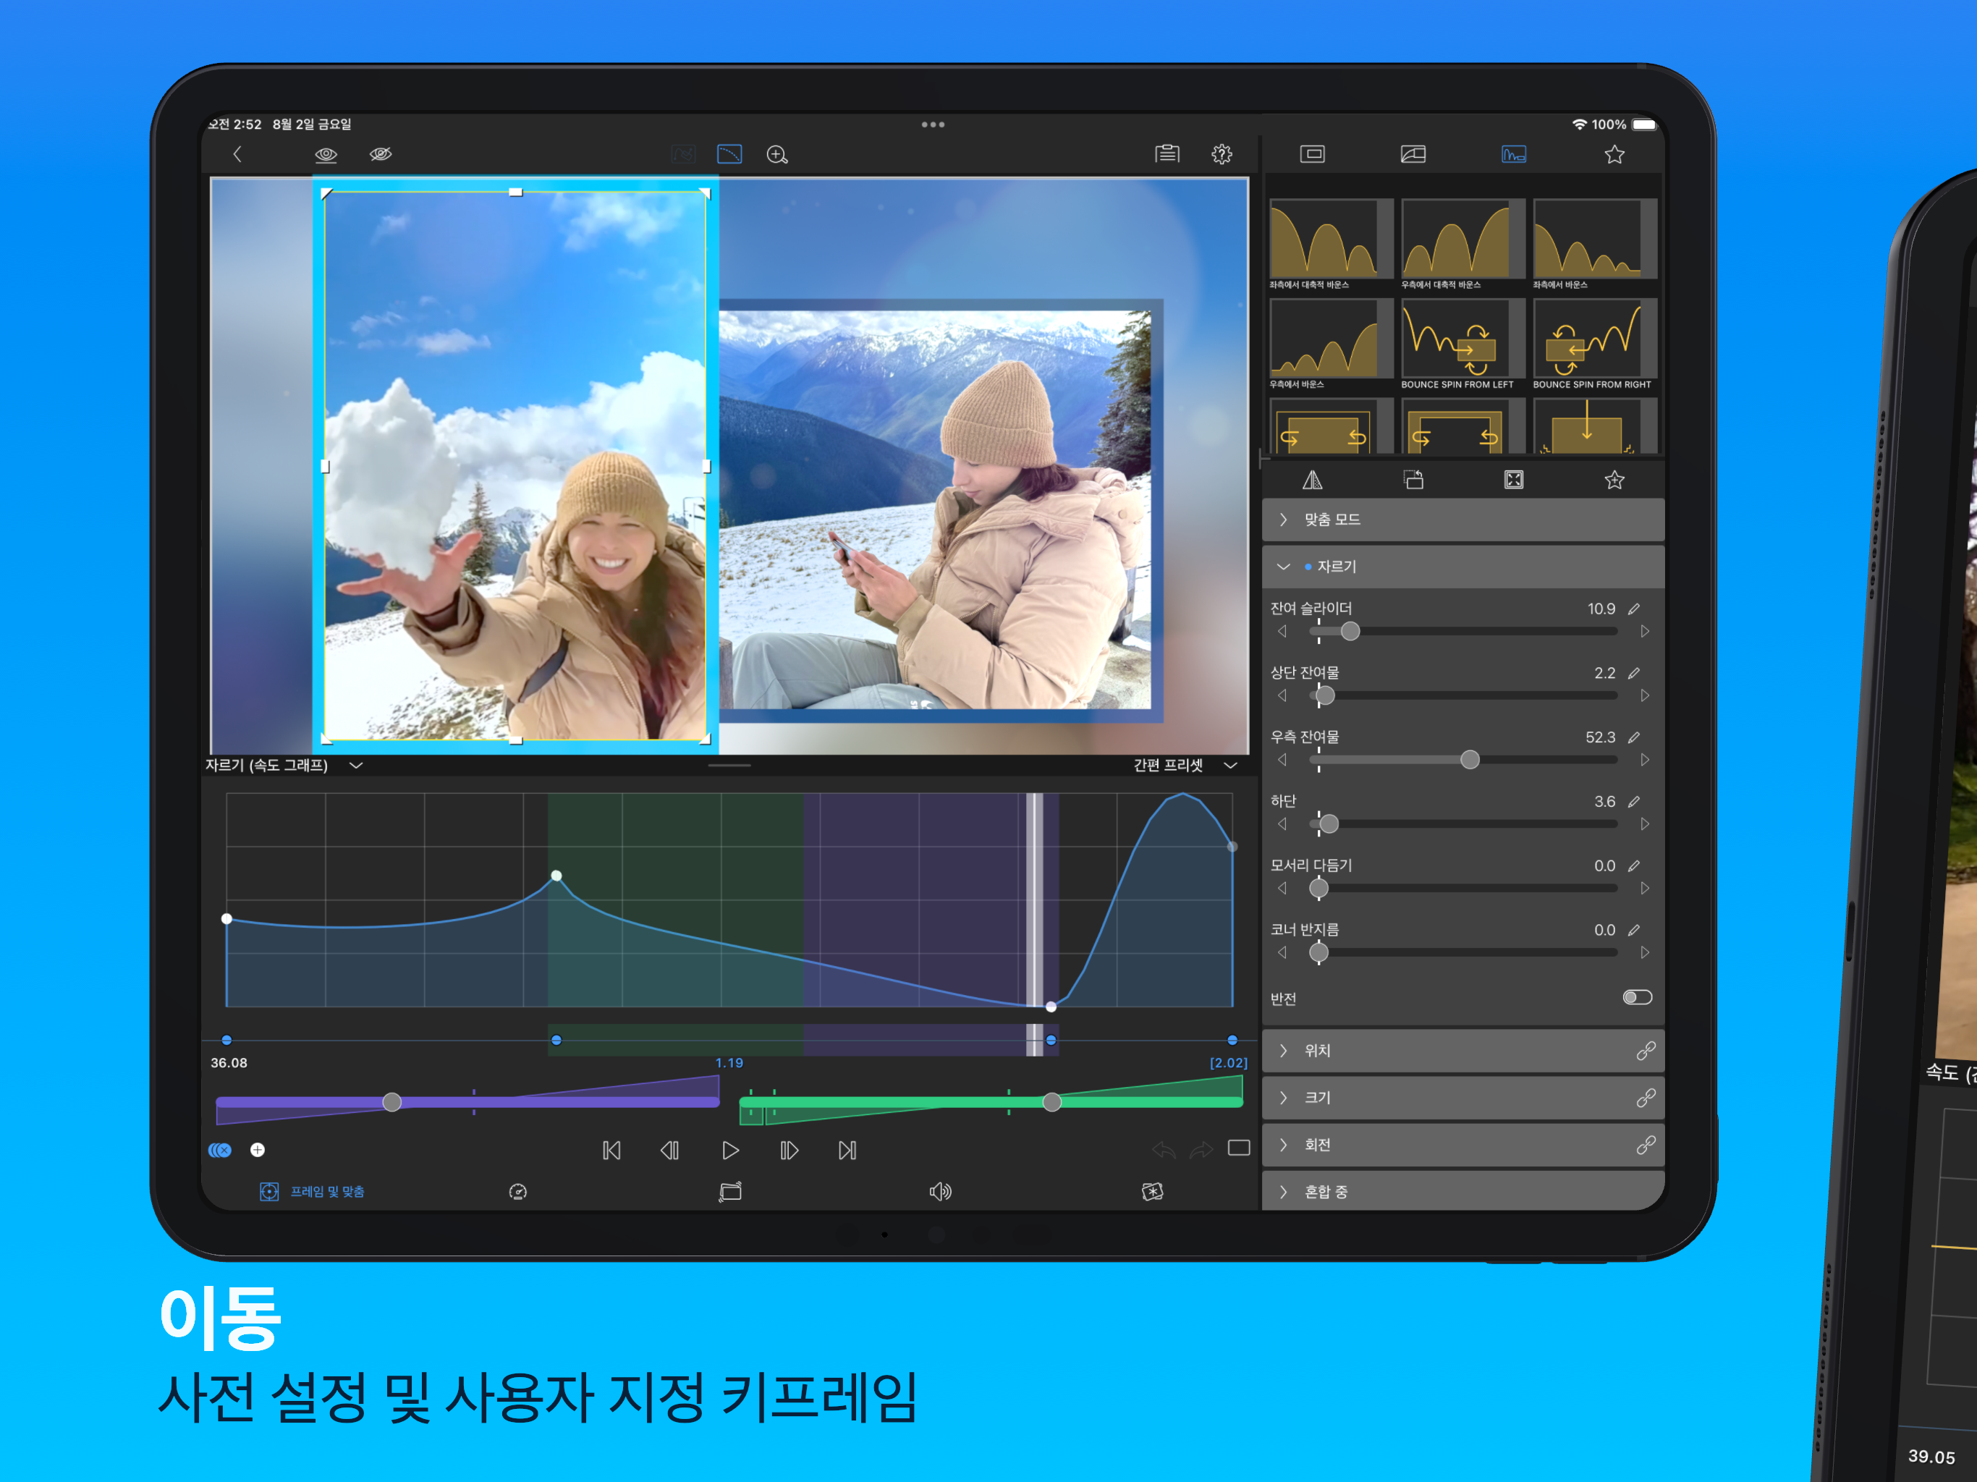Click the back chevron button
This screenshot has width=1977, height=1482.
pyautogui.click(x=237, y=155)
